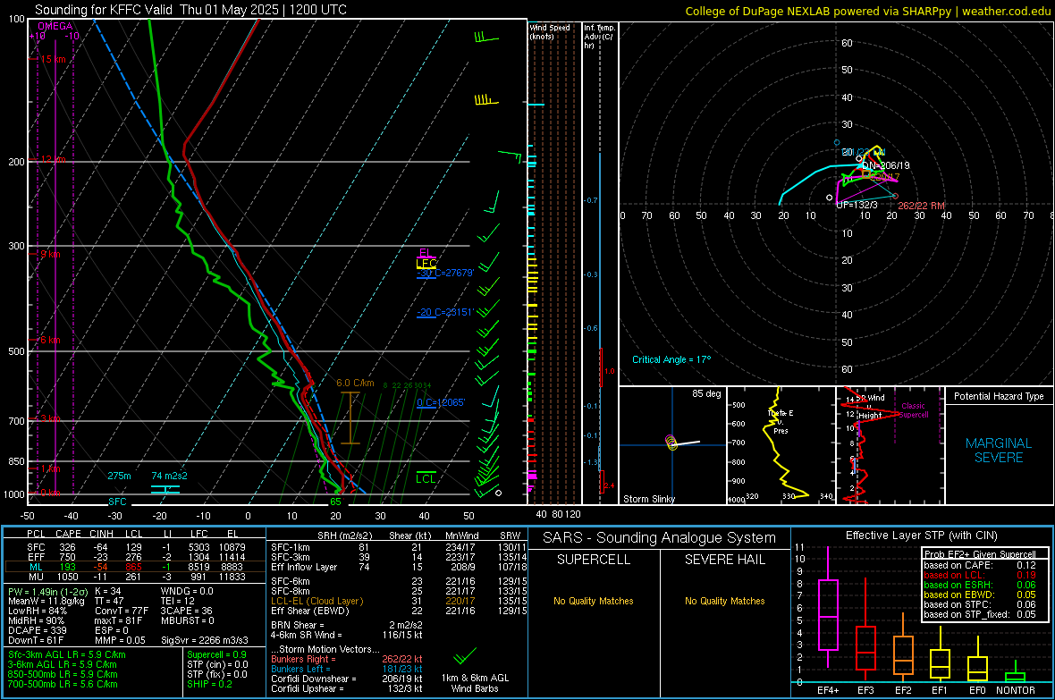
Task: Click the 700-500mb LR = 5.6 C/km value
Action: coord(63,685)
